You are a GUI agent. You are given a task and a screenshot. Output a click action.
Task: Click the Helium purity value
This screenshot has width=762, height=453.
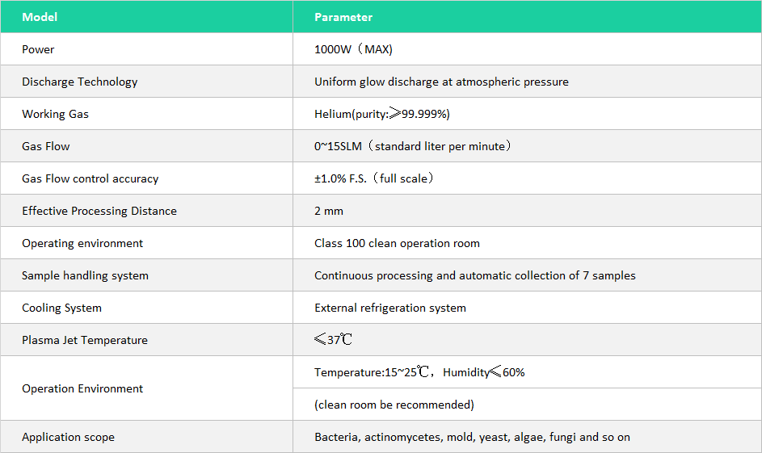(x=381, y=114)
